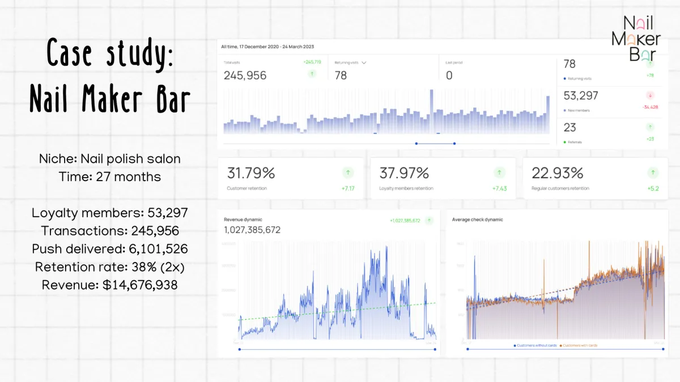Click the Nail Maker Bar logo

(636, 38)
